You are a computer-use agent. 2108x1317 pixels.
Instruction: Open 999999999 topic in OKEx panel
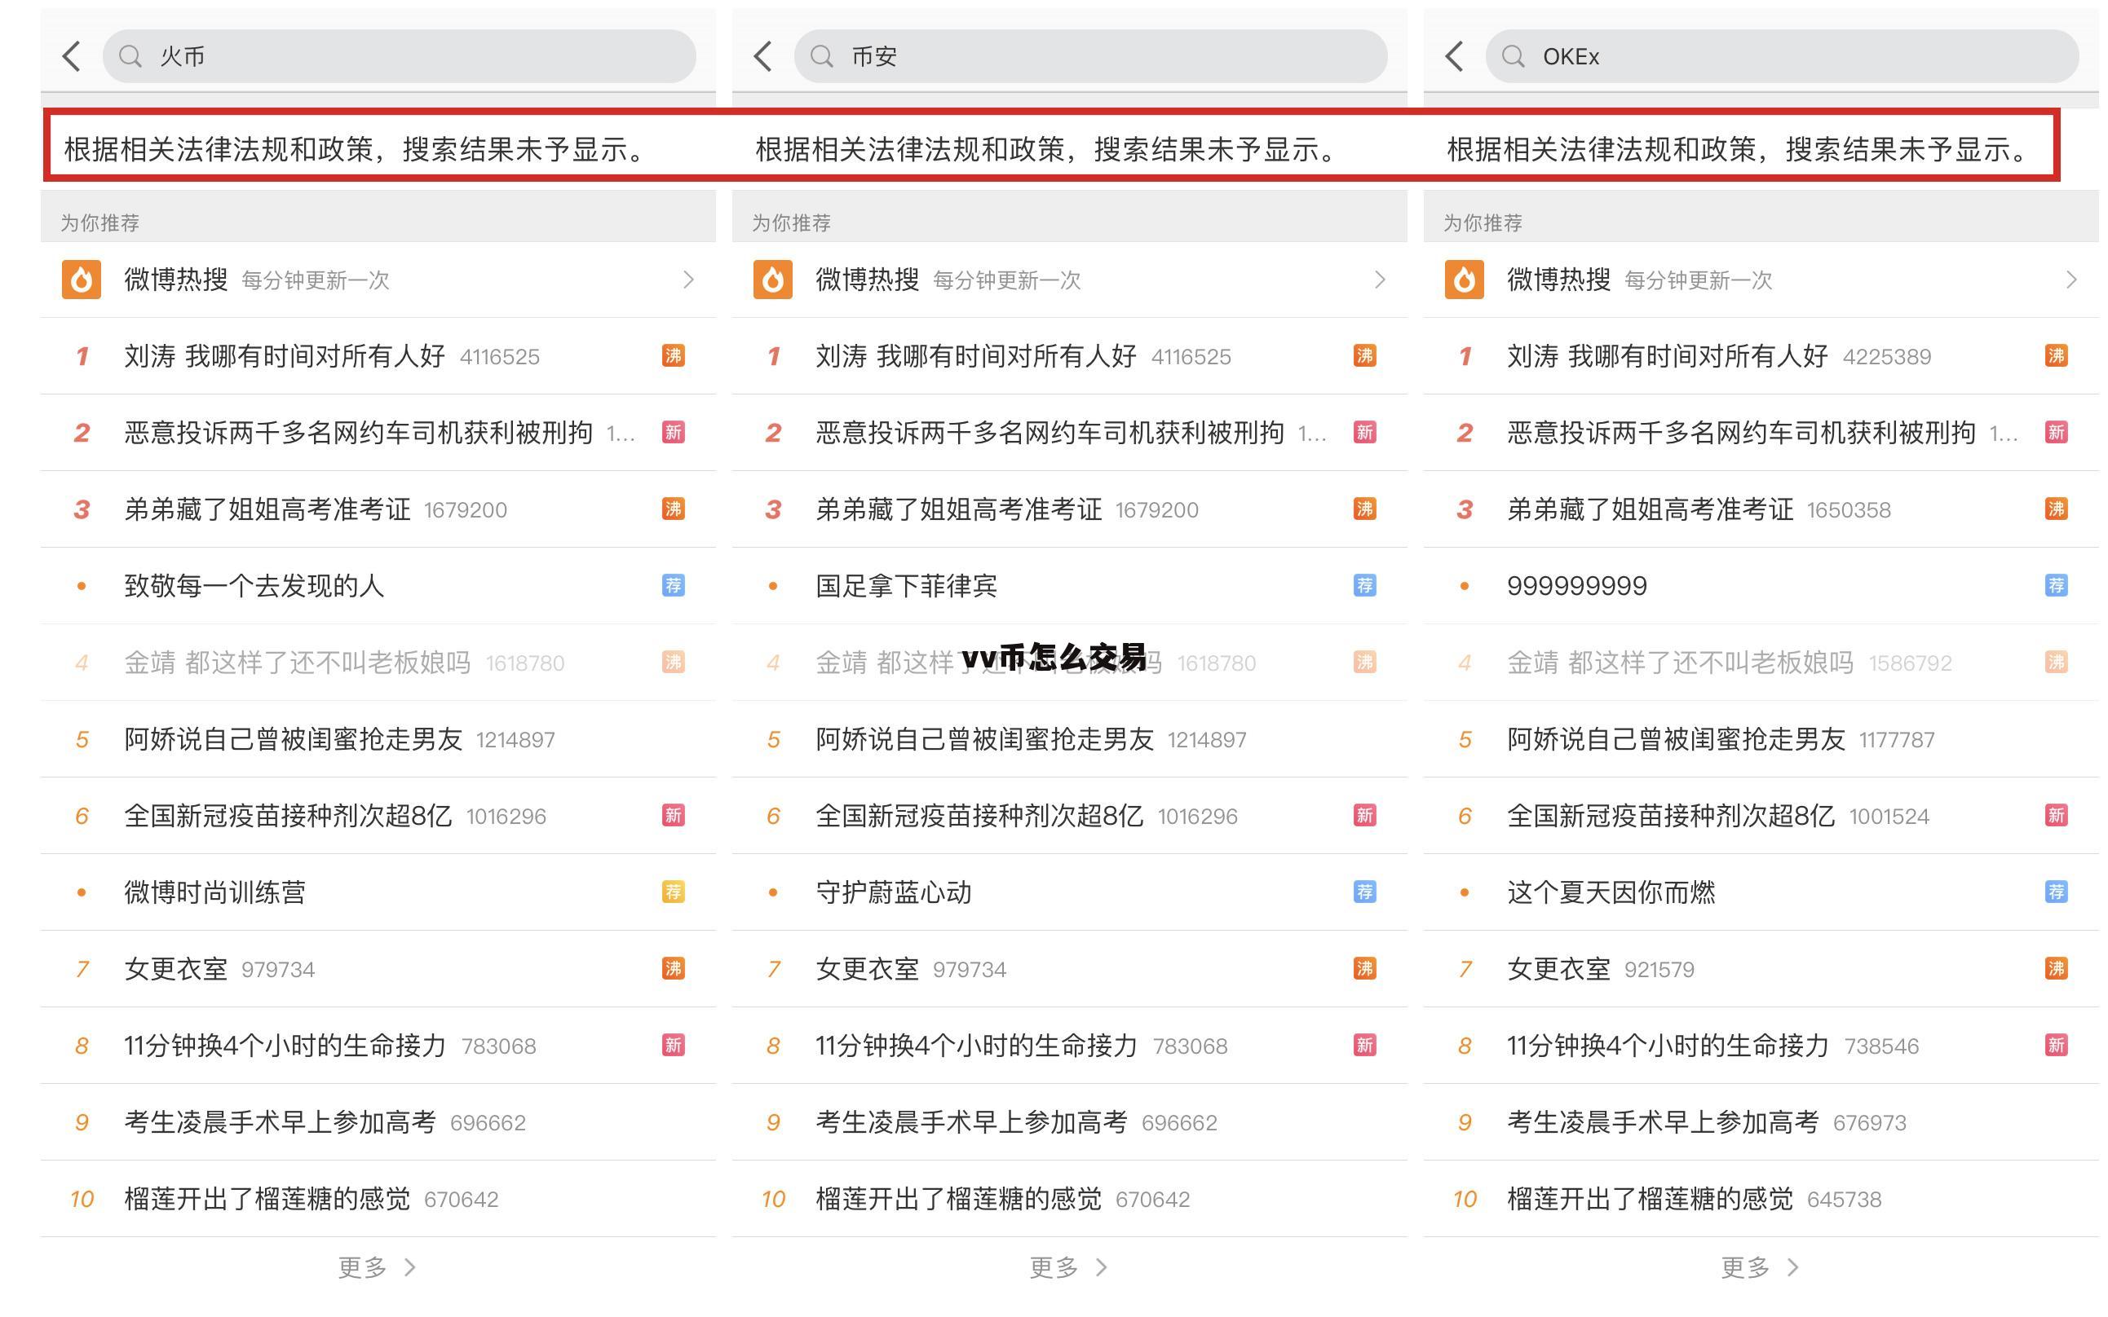1577,586
